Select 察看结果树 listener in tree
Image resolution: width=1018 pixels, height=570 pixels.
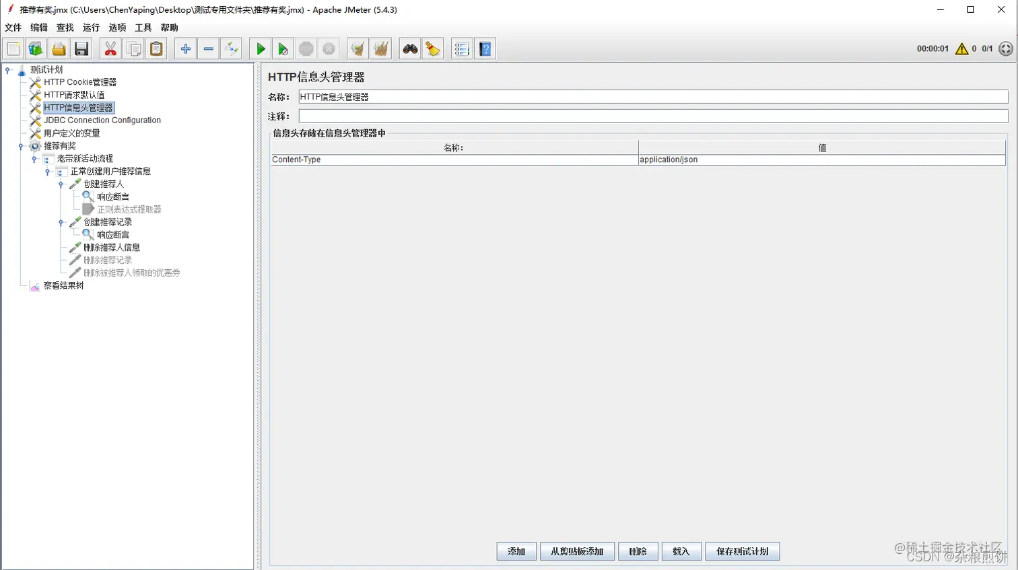click(x=64, y=285)
